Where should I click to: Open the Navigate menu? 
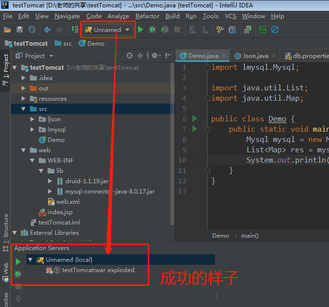67,16
